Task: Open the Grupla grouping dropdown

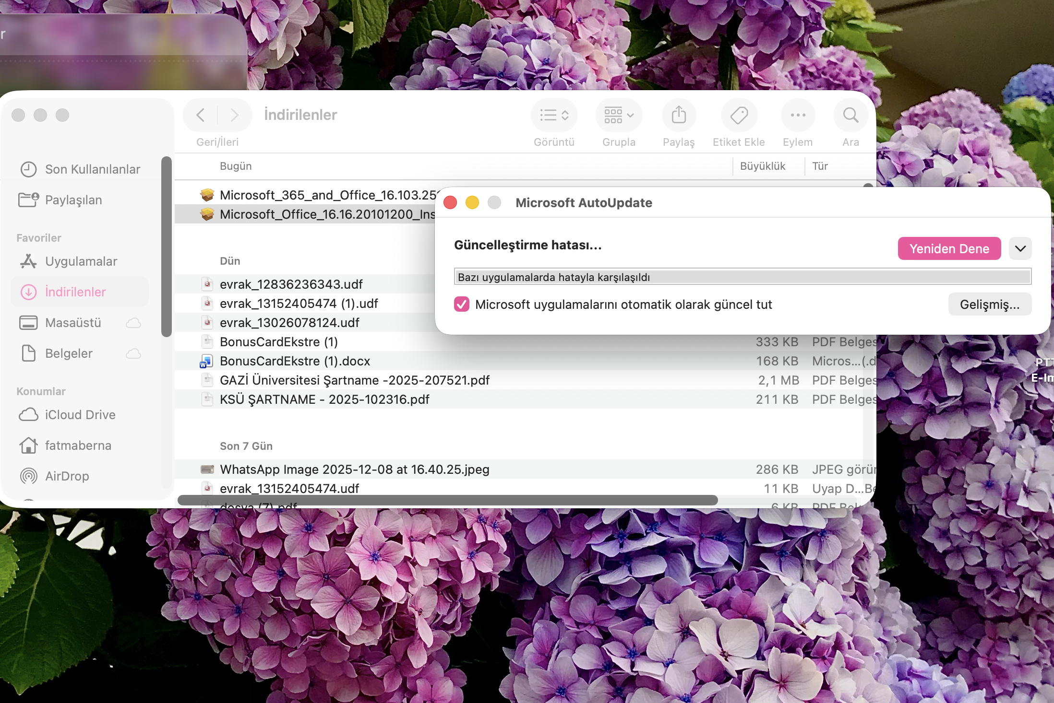Action: pos(619,115)
